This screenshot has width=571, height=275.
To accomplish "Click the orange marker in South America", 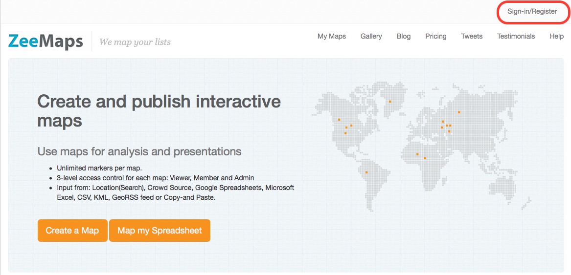I will [366, 172].
